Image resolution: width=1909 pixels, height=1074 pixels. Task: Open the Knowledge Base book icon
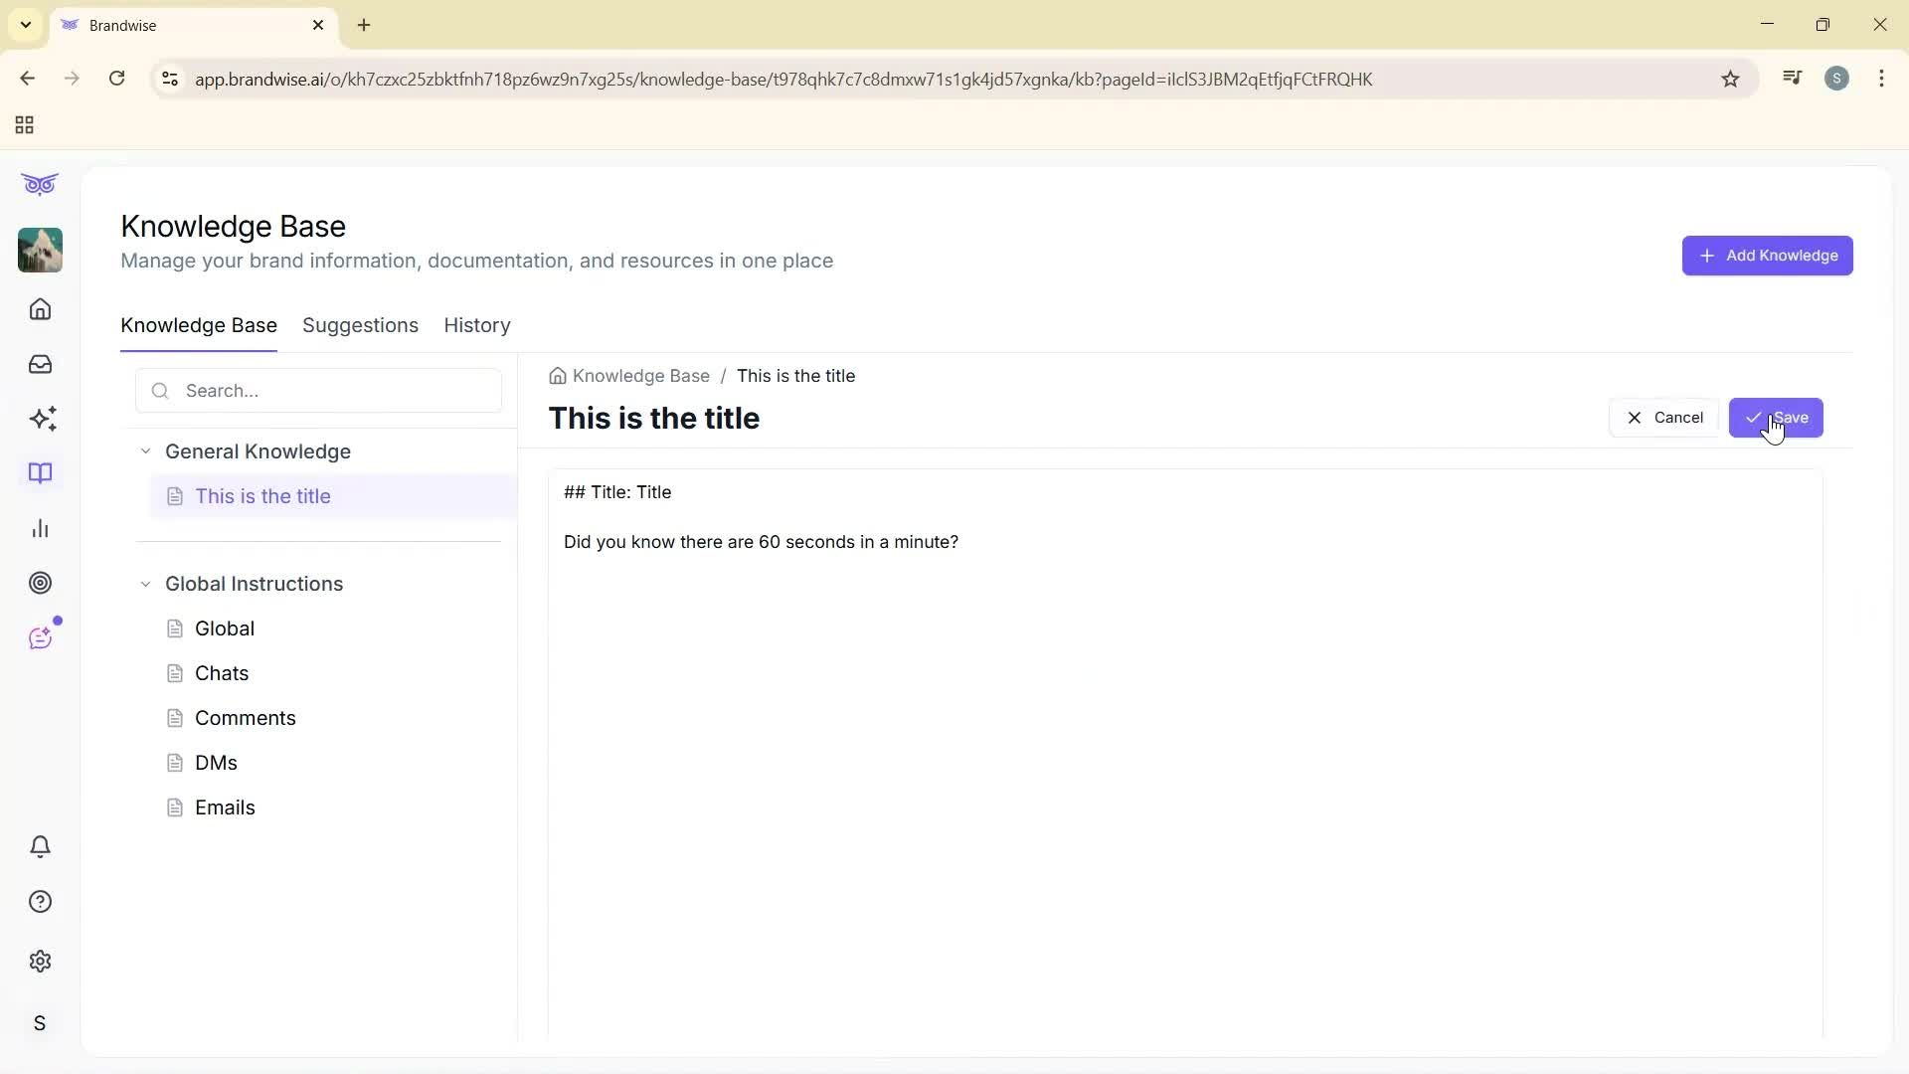(40, 473)
